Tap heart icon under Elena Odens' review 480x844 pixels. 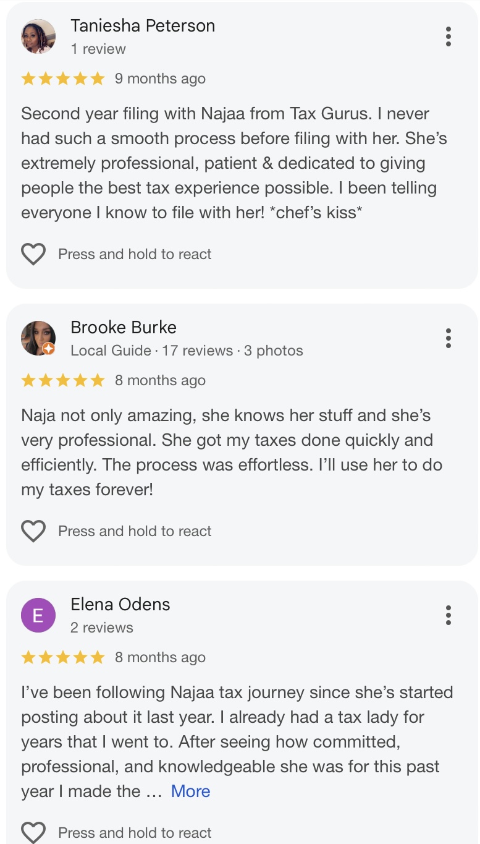33,832
